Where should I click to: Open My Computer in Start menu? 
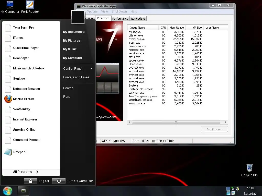tap(72, 58)
